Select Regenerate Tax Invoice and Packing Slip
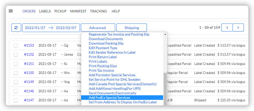 (x=119, y=35)
